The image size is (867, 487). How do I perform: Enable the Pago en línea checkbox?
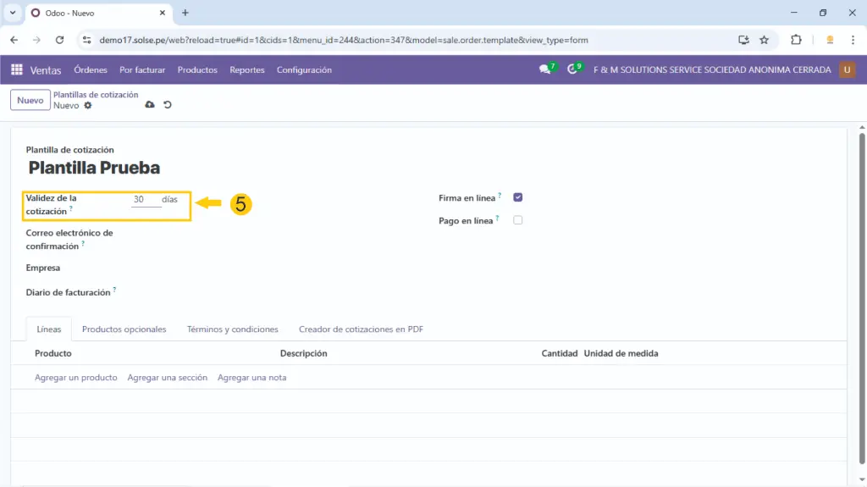tap(518, 220)
